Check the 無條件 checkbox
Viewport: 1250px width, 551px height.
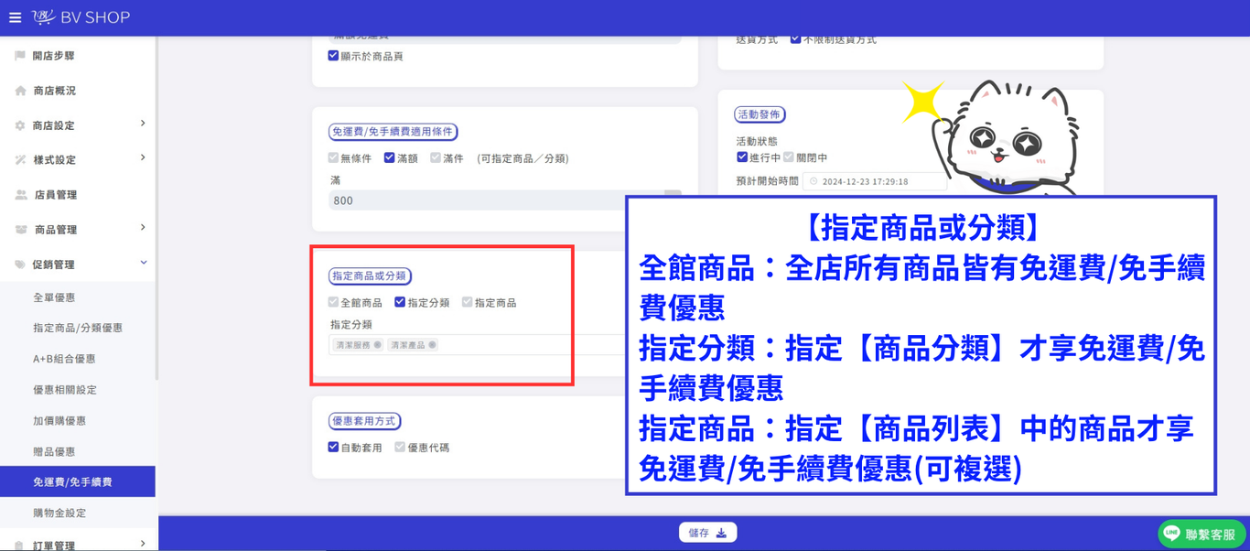click(333, 158)
